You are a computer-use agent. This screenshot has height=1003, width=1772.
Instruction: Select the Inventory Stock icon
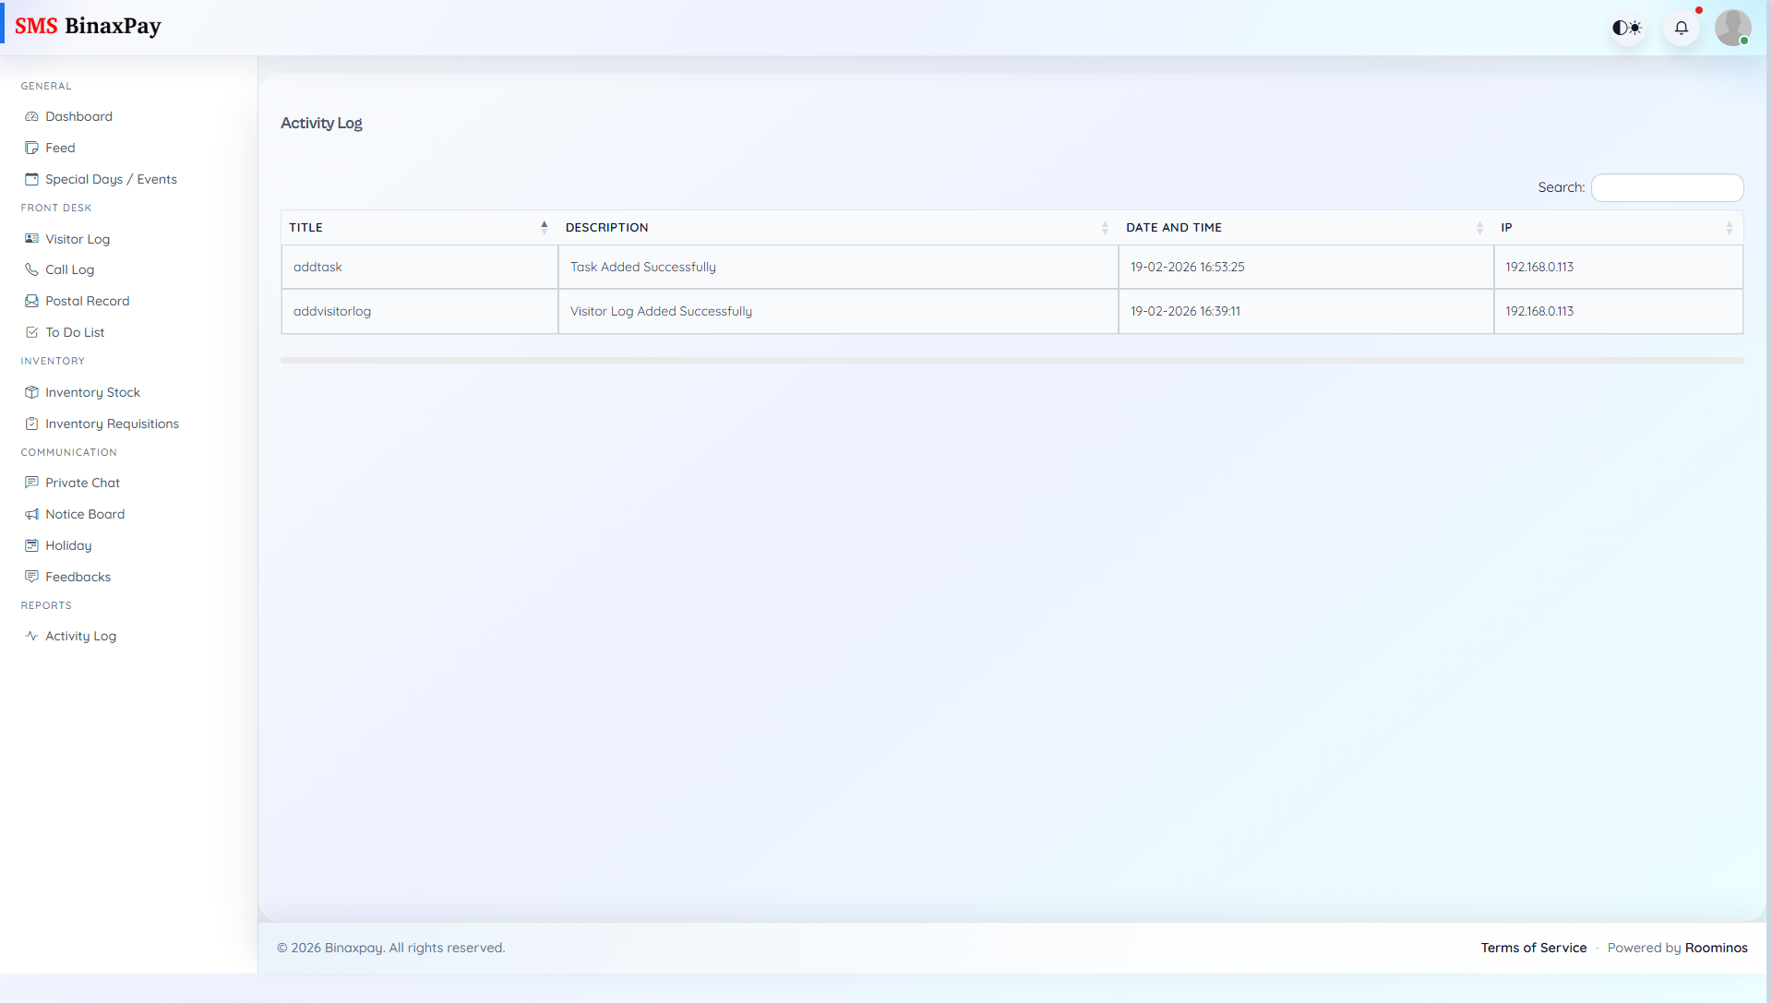coord(31,392)
